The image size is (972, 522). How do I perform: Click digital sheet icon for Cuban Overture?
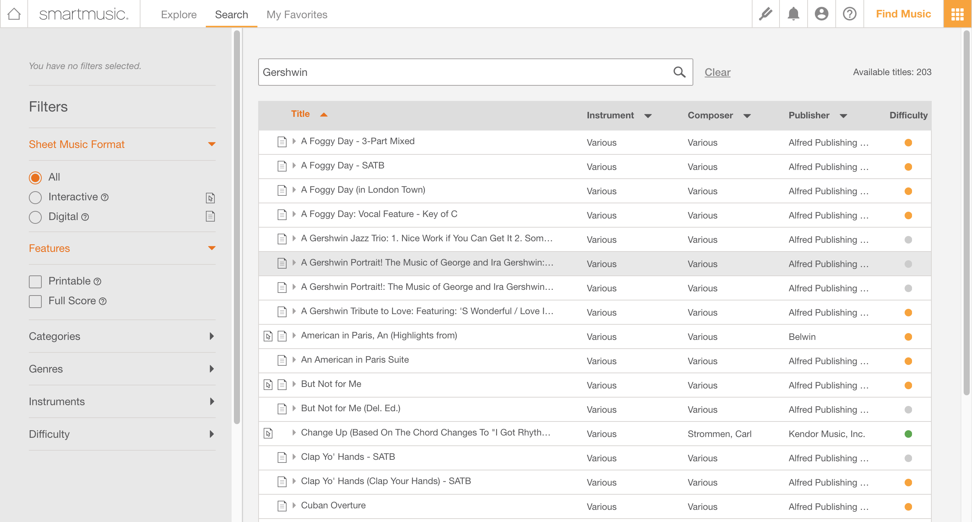282,506
